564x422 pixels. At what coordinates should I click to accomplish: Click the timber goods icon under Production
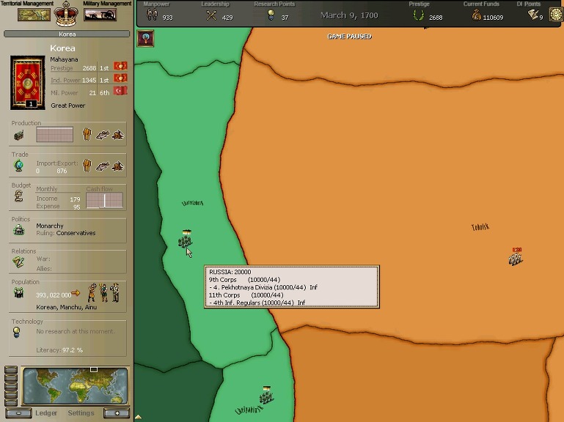118,135
